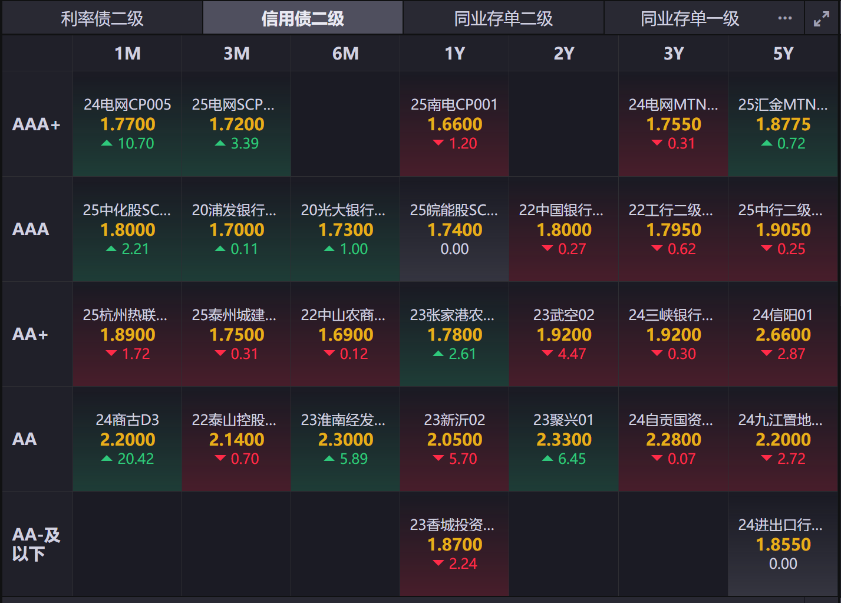
Task: Select the AA+ rating row label
Action: click(x=37, y=334)
